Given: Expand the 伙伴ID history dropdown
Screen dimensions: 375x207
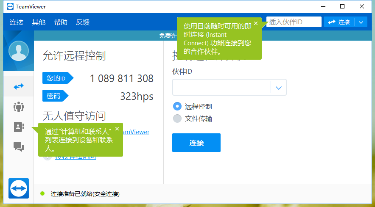Looking at the screenshot, I should coord(278,88).
